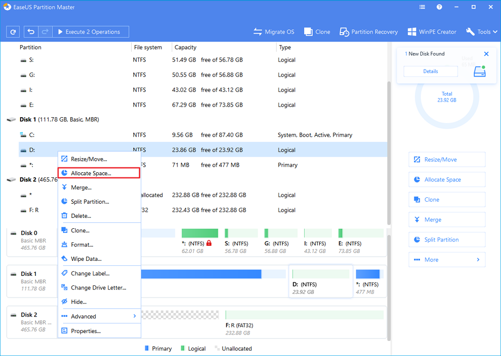Image resolution: width=501 pixels, height=356 pixels.
Task: Launch the Clone tool in top toolbar
Action: (x=317, y=32)
